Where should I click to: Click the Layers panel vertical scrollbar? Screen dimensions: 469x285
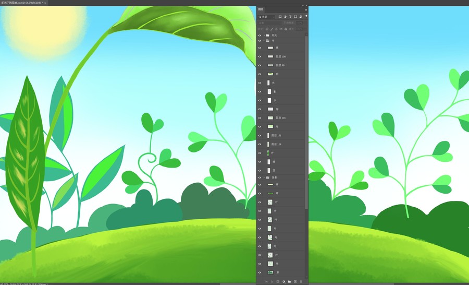[306, 122]
